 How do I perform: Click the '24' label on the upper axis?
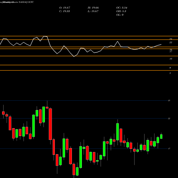171,39
